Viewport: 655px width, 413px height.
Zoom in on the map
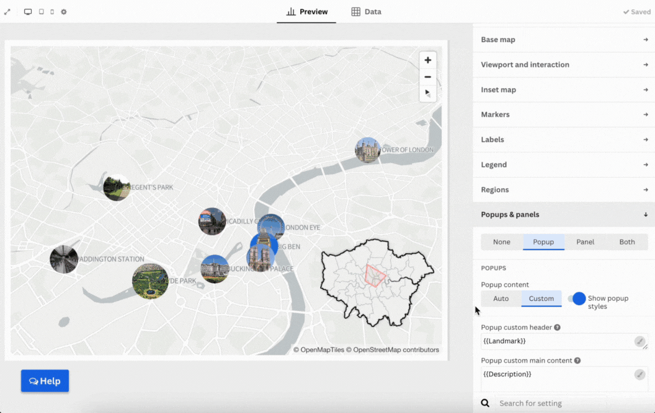pos(427,60)
